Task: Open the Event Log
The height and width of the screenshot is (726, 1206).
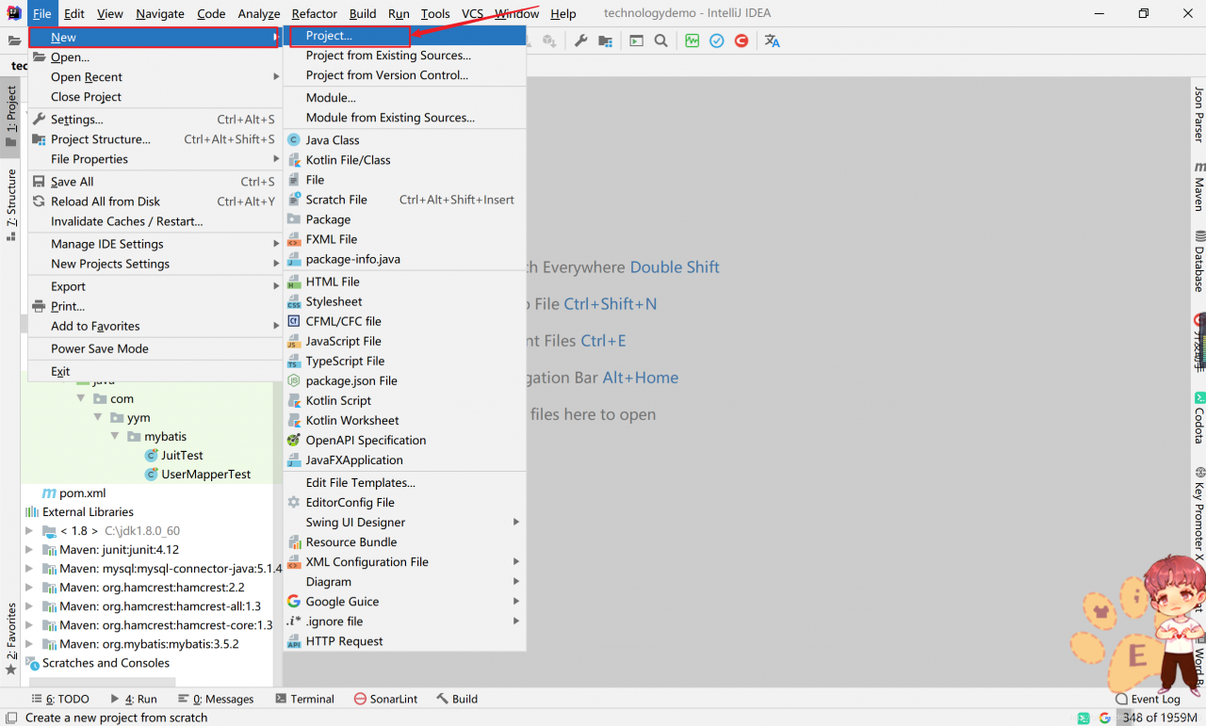Action: 1148,699
